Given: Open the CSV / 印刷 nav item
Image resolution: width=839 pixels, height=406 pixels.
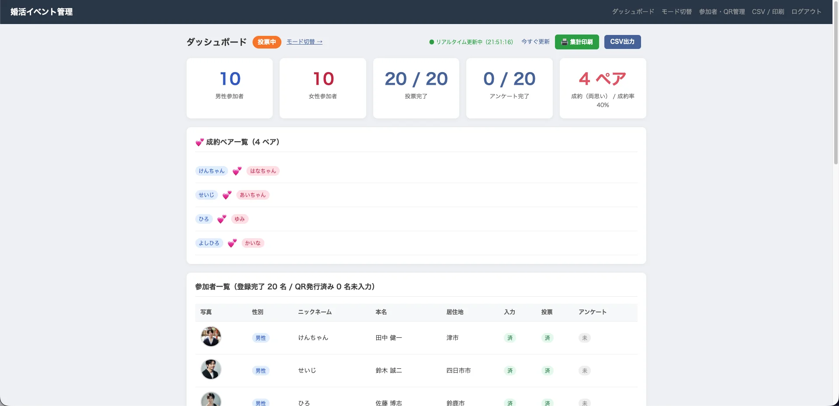Looking at the screenshot, I should pyautogui.click(x=768, y=12).
